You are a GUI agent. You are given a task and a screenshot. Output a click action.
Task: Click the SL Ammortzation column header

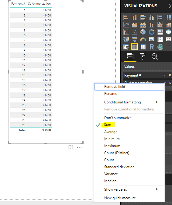[x=39, y=4]
